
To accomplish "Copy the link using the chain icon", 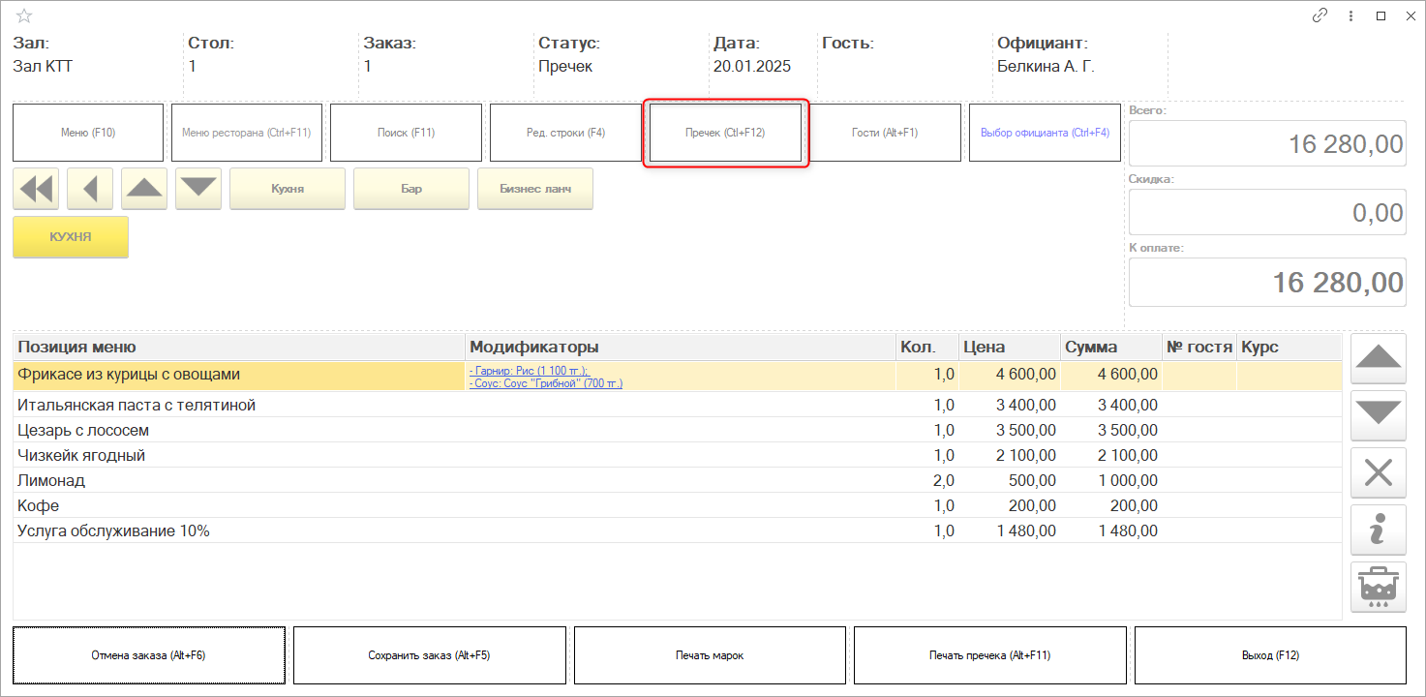I will point(1320,15).
